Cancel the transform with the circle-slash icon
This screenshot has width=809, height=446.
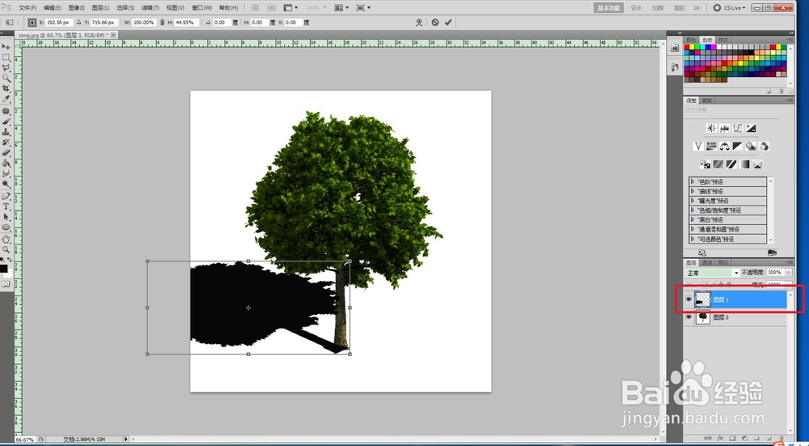[x=435, y=23]
